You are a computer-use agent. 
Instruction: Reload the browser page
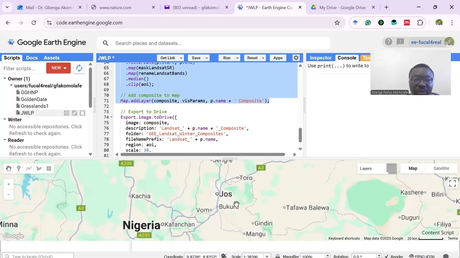[34, 23]
